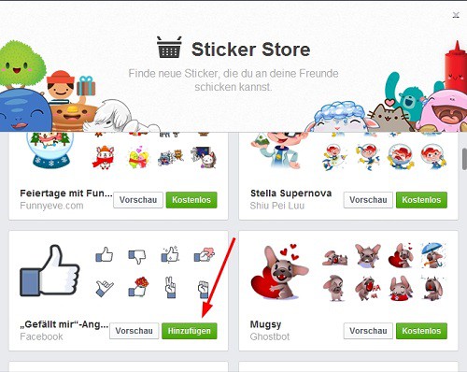Open Vorschau for Feiertage pack
This screenshot has height=372, width=467.
[x=138, y=200]
